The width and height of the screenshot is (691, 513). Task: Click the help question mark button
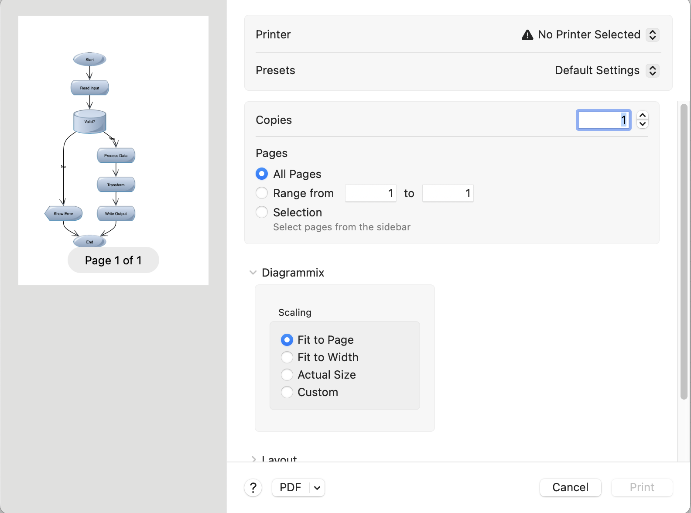(x=253, y=488)
